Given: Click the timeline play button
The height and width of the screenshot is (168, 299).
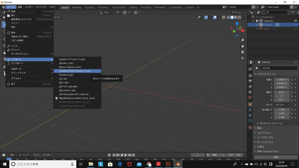Looking at the screenshot, I should tap(126, 155).
